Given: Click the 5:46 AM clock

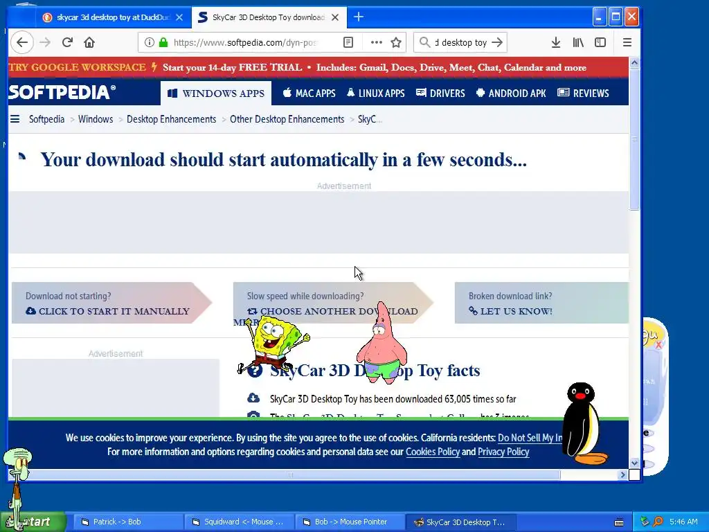Looking at the screenshot, I should 683,522.
